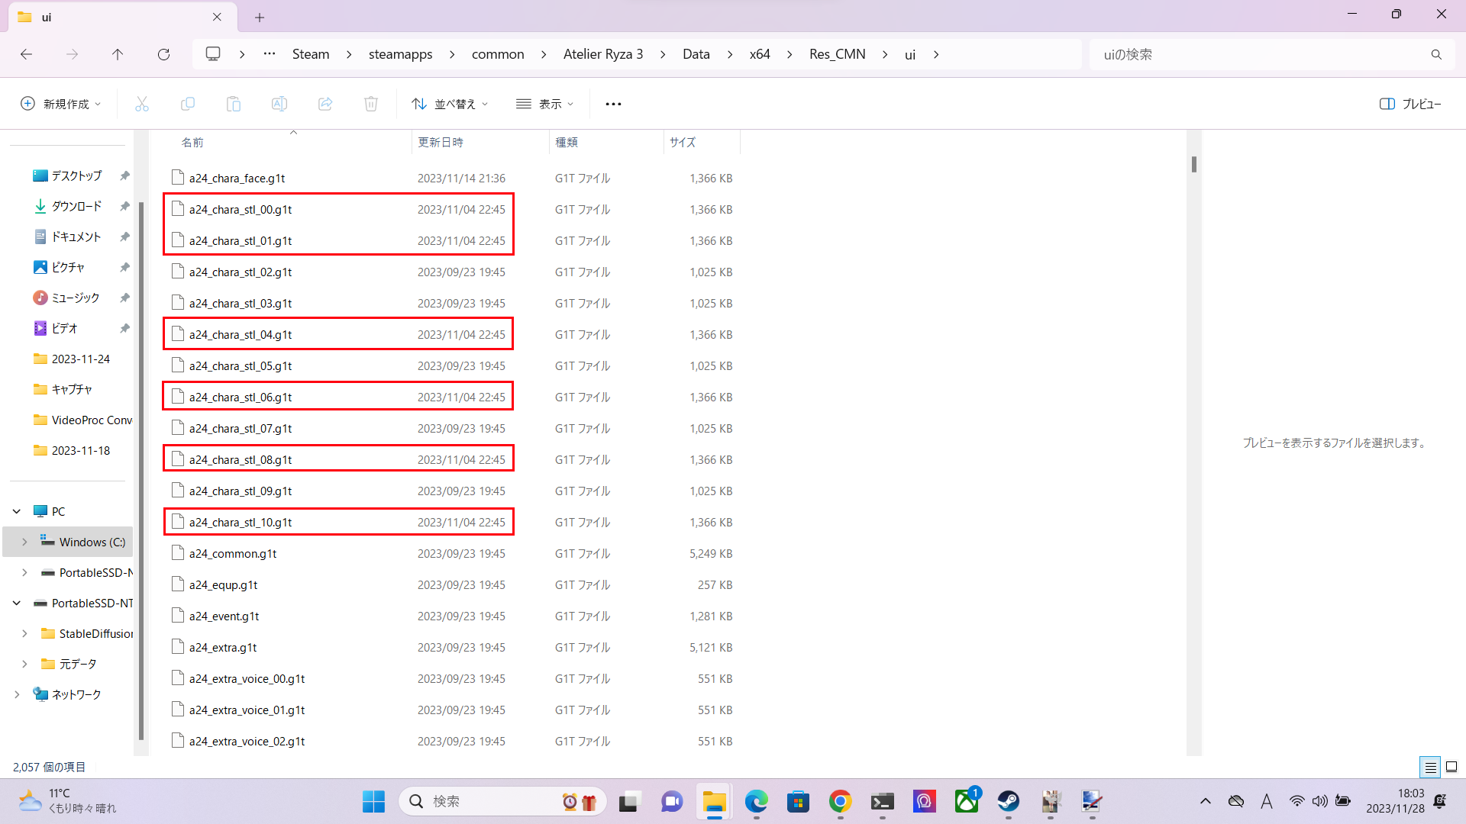This screenshot has width=1466, height=824.
Task: Click the paste clipboard icon
Action: coord(234,104)
